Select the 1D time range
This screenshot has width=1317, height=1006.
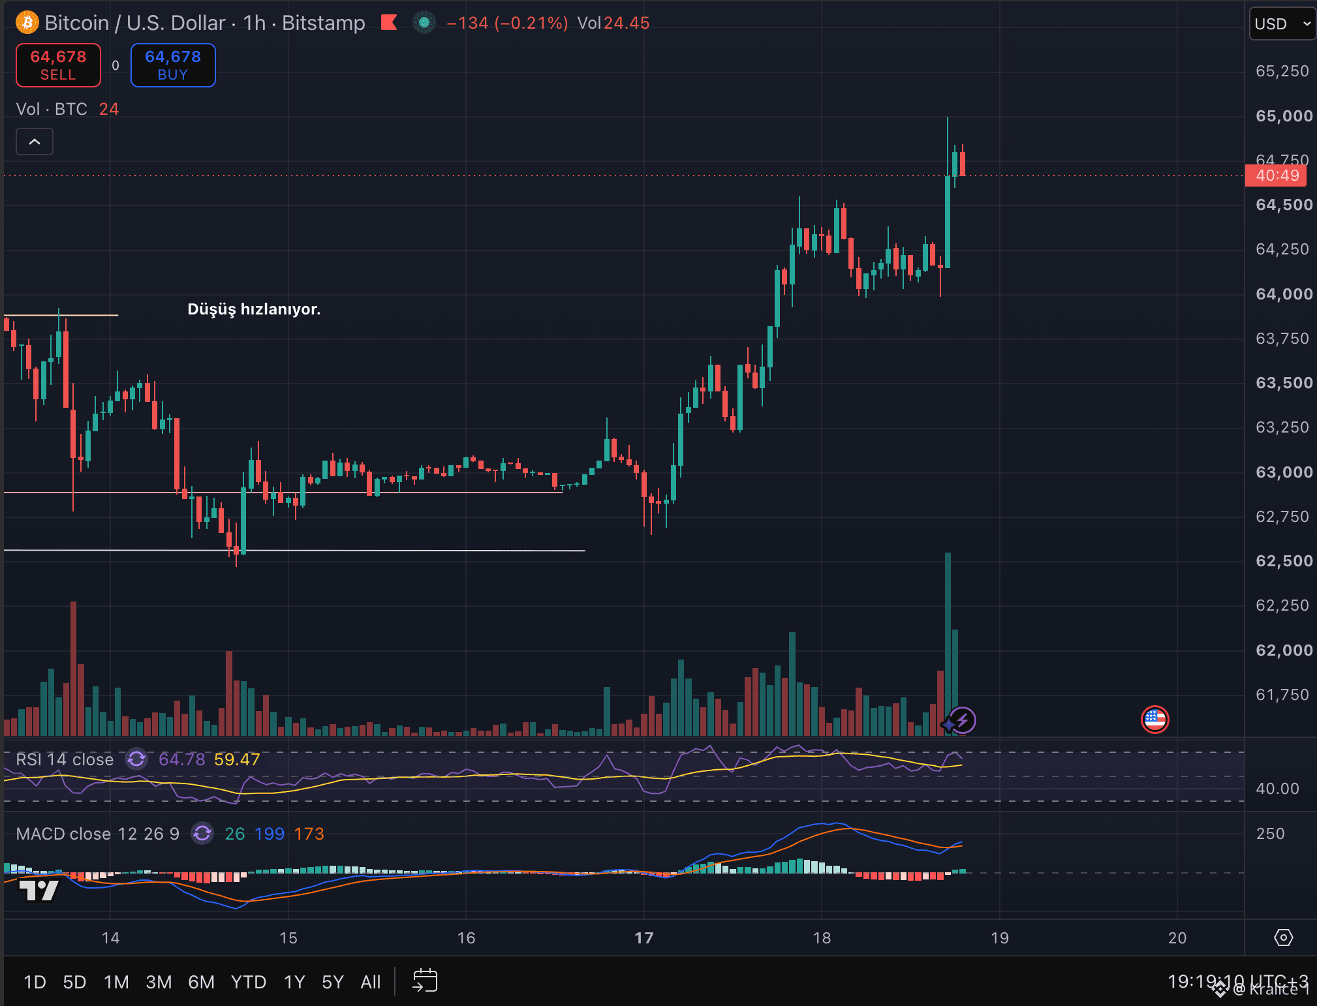(35, 982)
